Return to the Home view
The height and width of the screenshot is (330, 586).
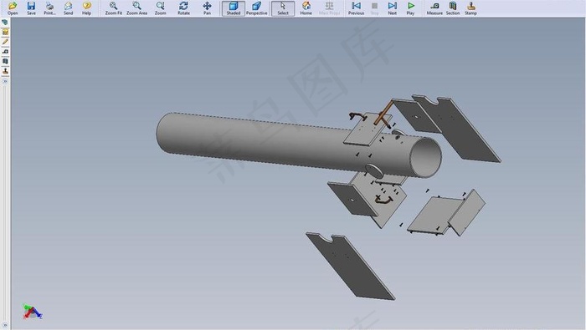click(306, 8)
